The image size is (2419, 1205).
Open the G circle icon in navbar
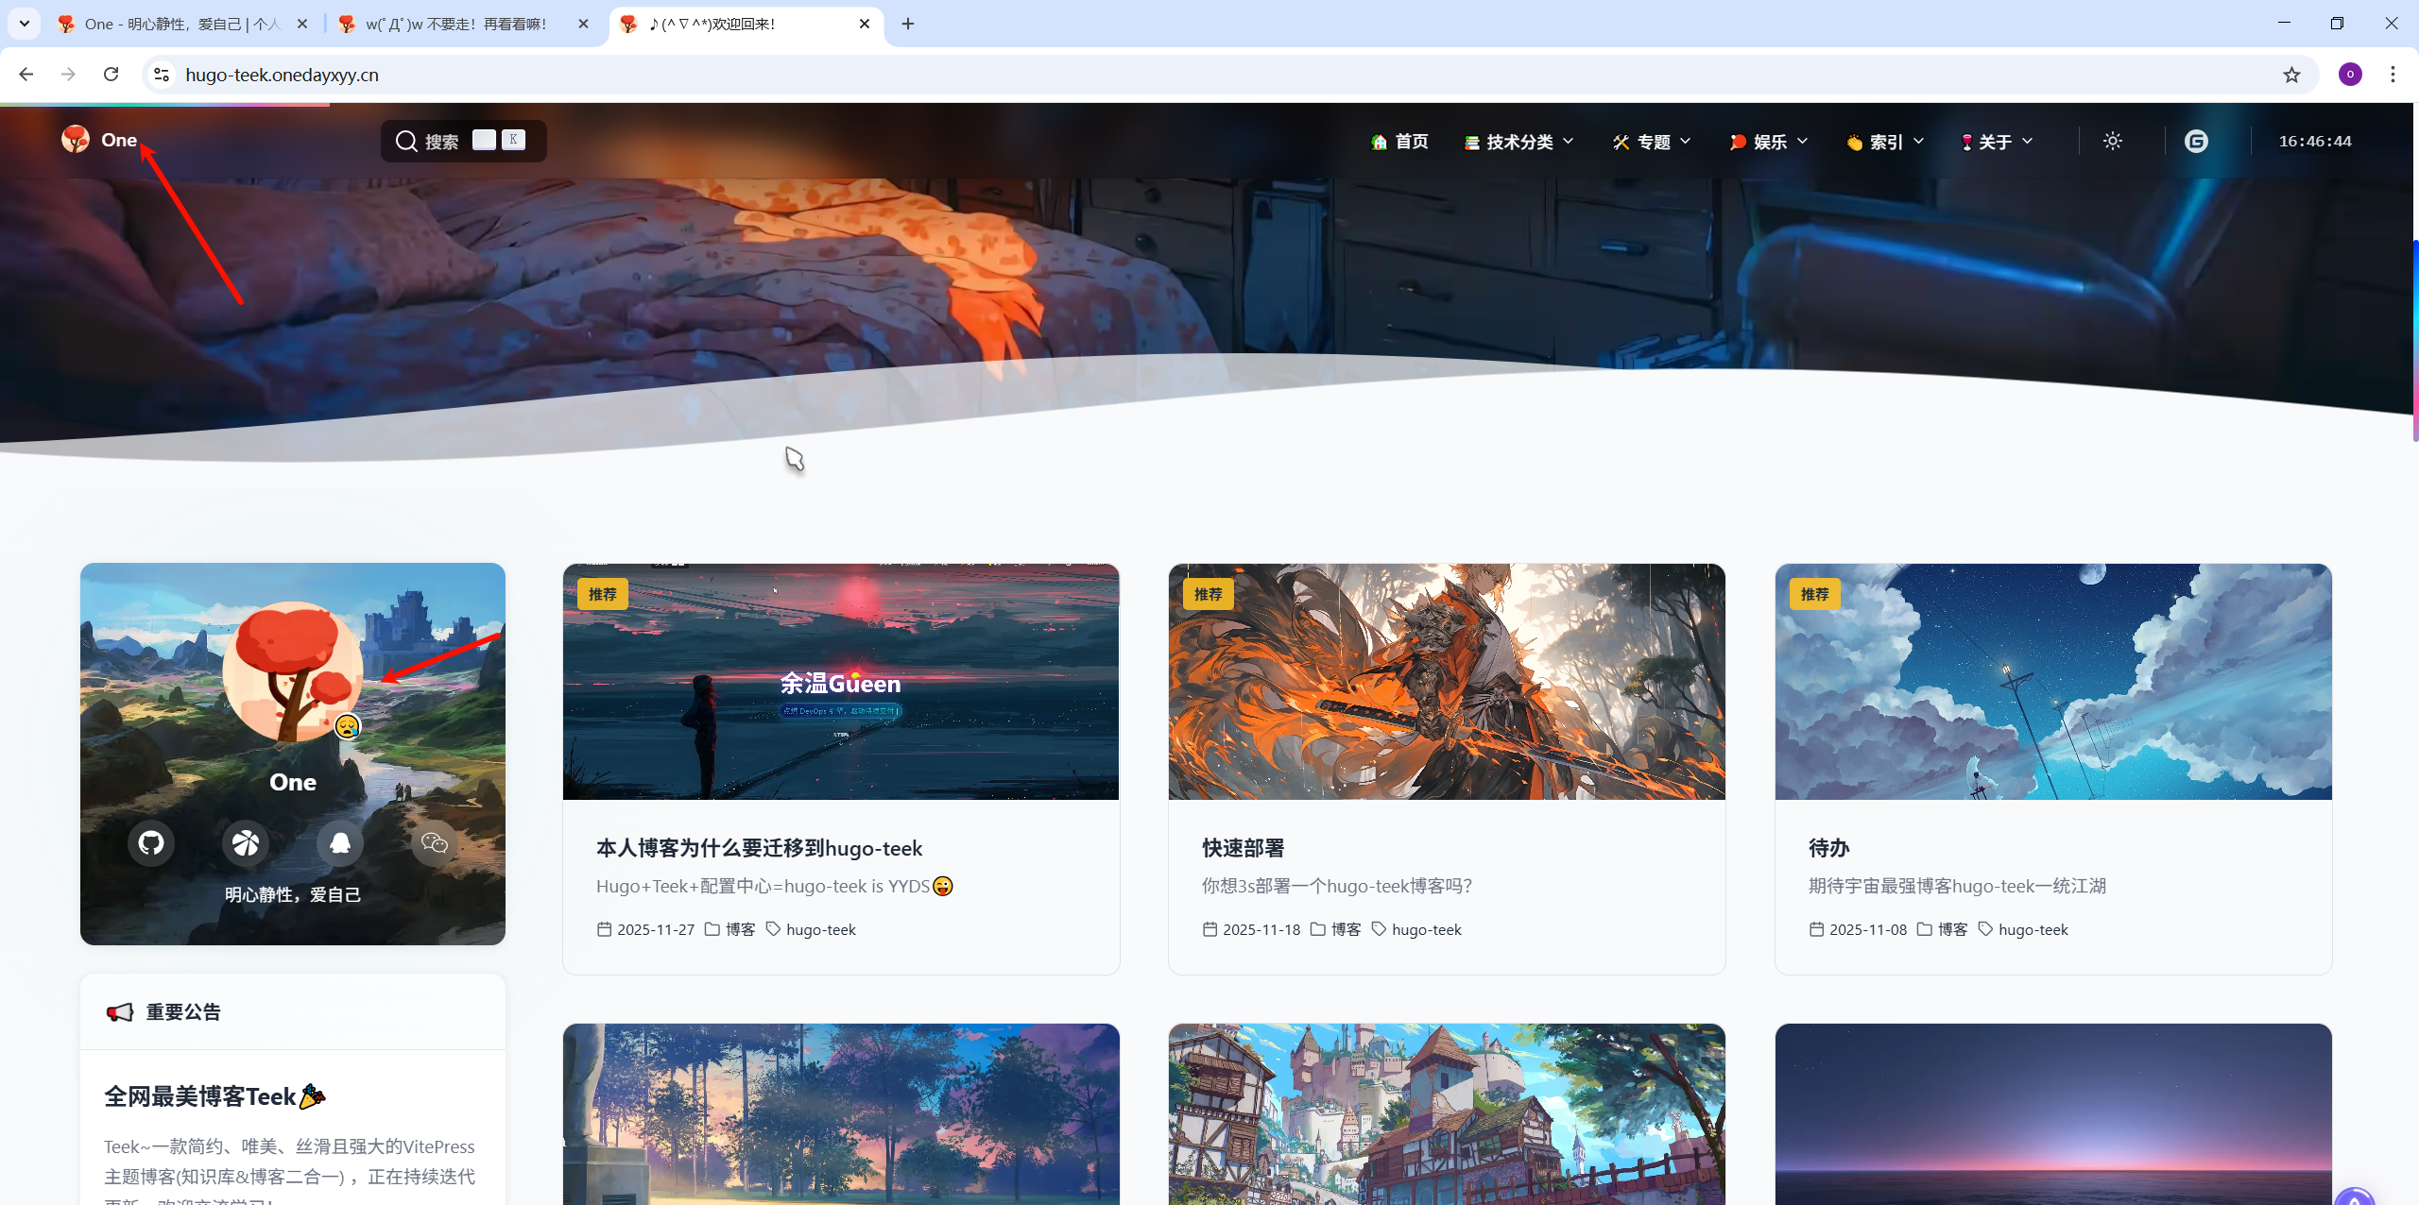2196,141
